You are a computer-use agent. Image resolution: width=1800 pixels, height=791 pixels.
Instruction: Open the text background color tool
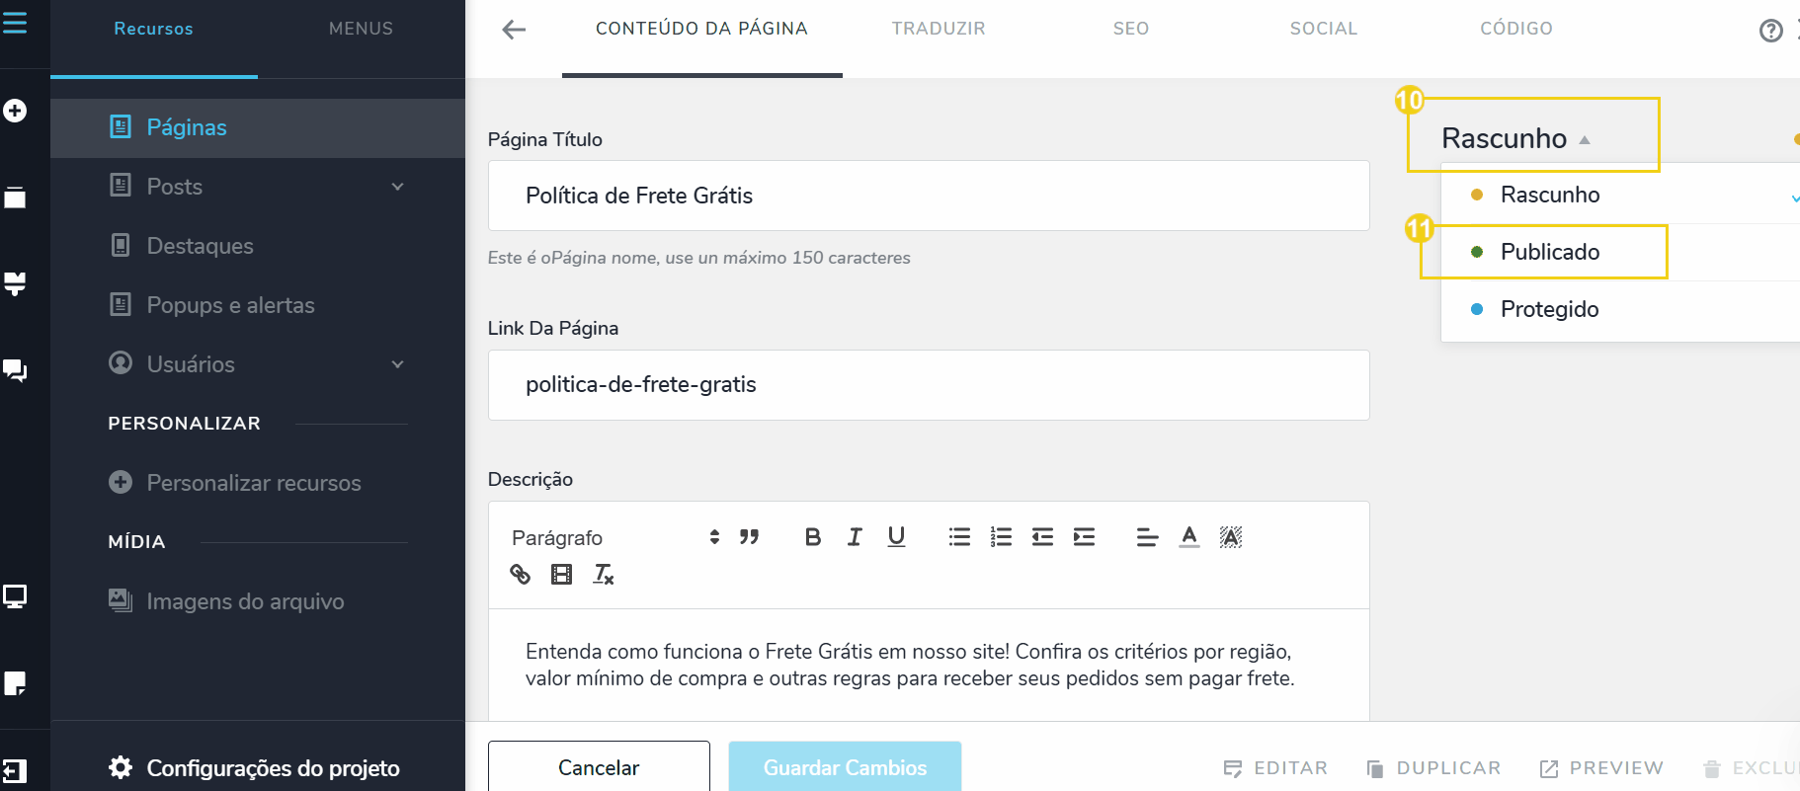click(x=1230, y=537)
